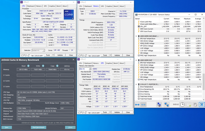Click Uncore Frequency 3600.0 MHz field
This screenshot has height=131, width=205.
click(123, 16)
